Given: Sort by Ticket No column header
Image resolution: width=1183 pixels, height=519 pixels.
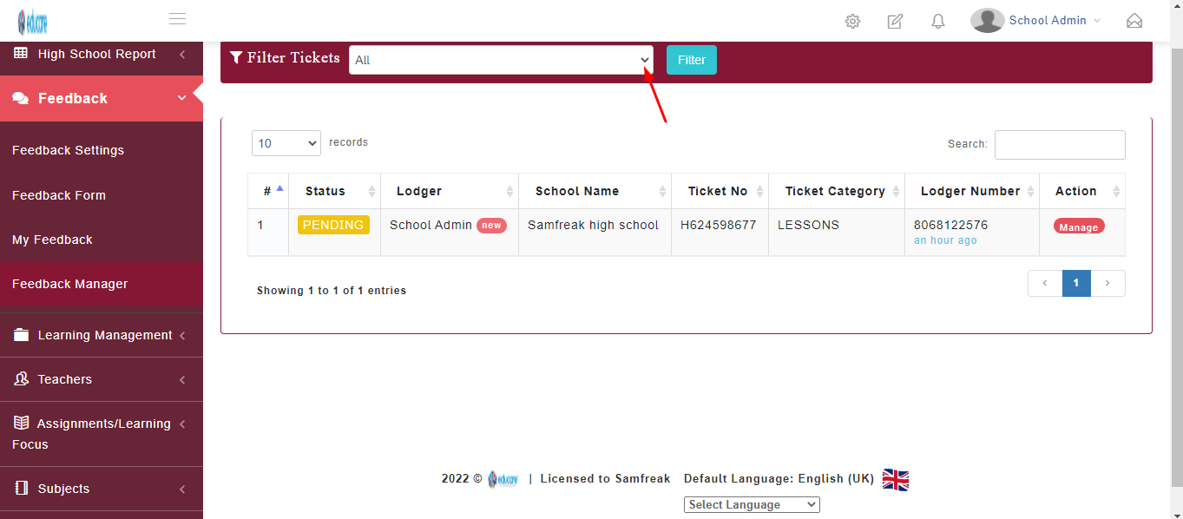Looking at the screenshot, I should (x=718, y=191).
